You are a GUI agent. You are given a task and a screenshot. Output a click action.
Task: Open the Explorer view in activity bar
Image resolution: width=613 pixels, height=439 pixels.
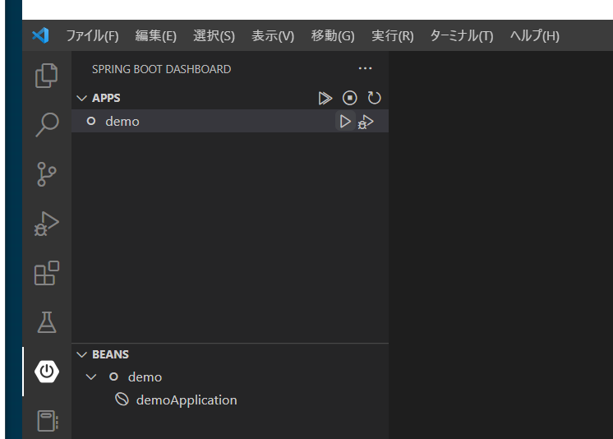point(47,76)
